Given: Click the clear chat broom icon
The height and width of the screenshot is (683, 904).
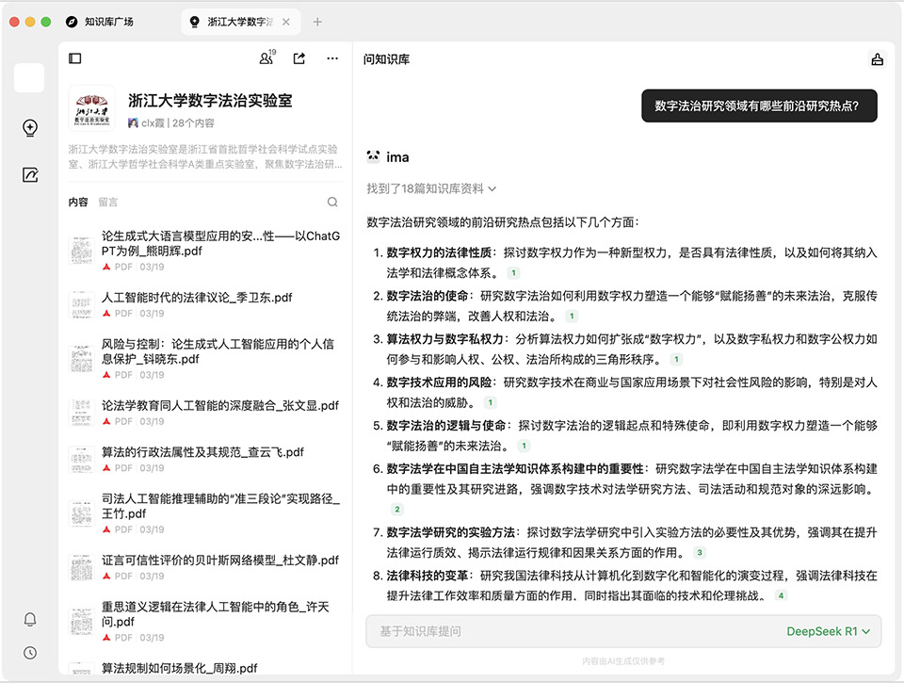Looking at the screenshot, I should point(877,59).
